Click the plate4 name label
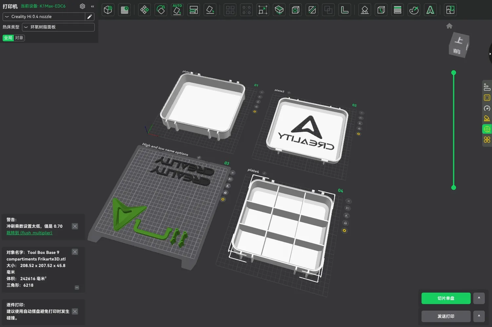The image size is (492, 327). (x=253, y=171)
